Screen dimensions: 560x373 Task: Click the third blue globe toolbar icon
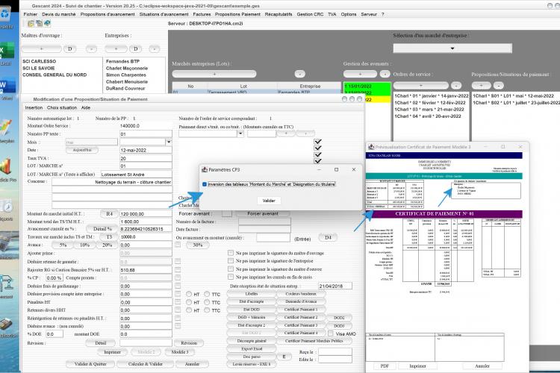[47, 24]
